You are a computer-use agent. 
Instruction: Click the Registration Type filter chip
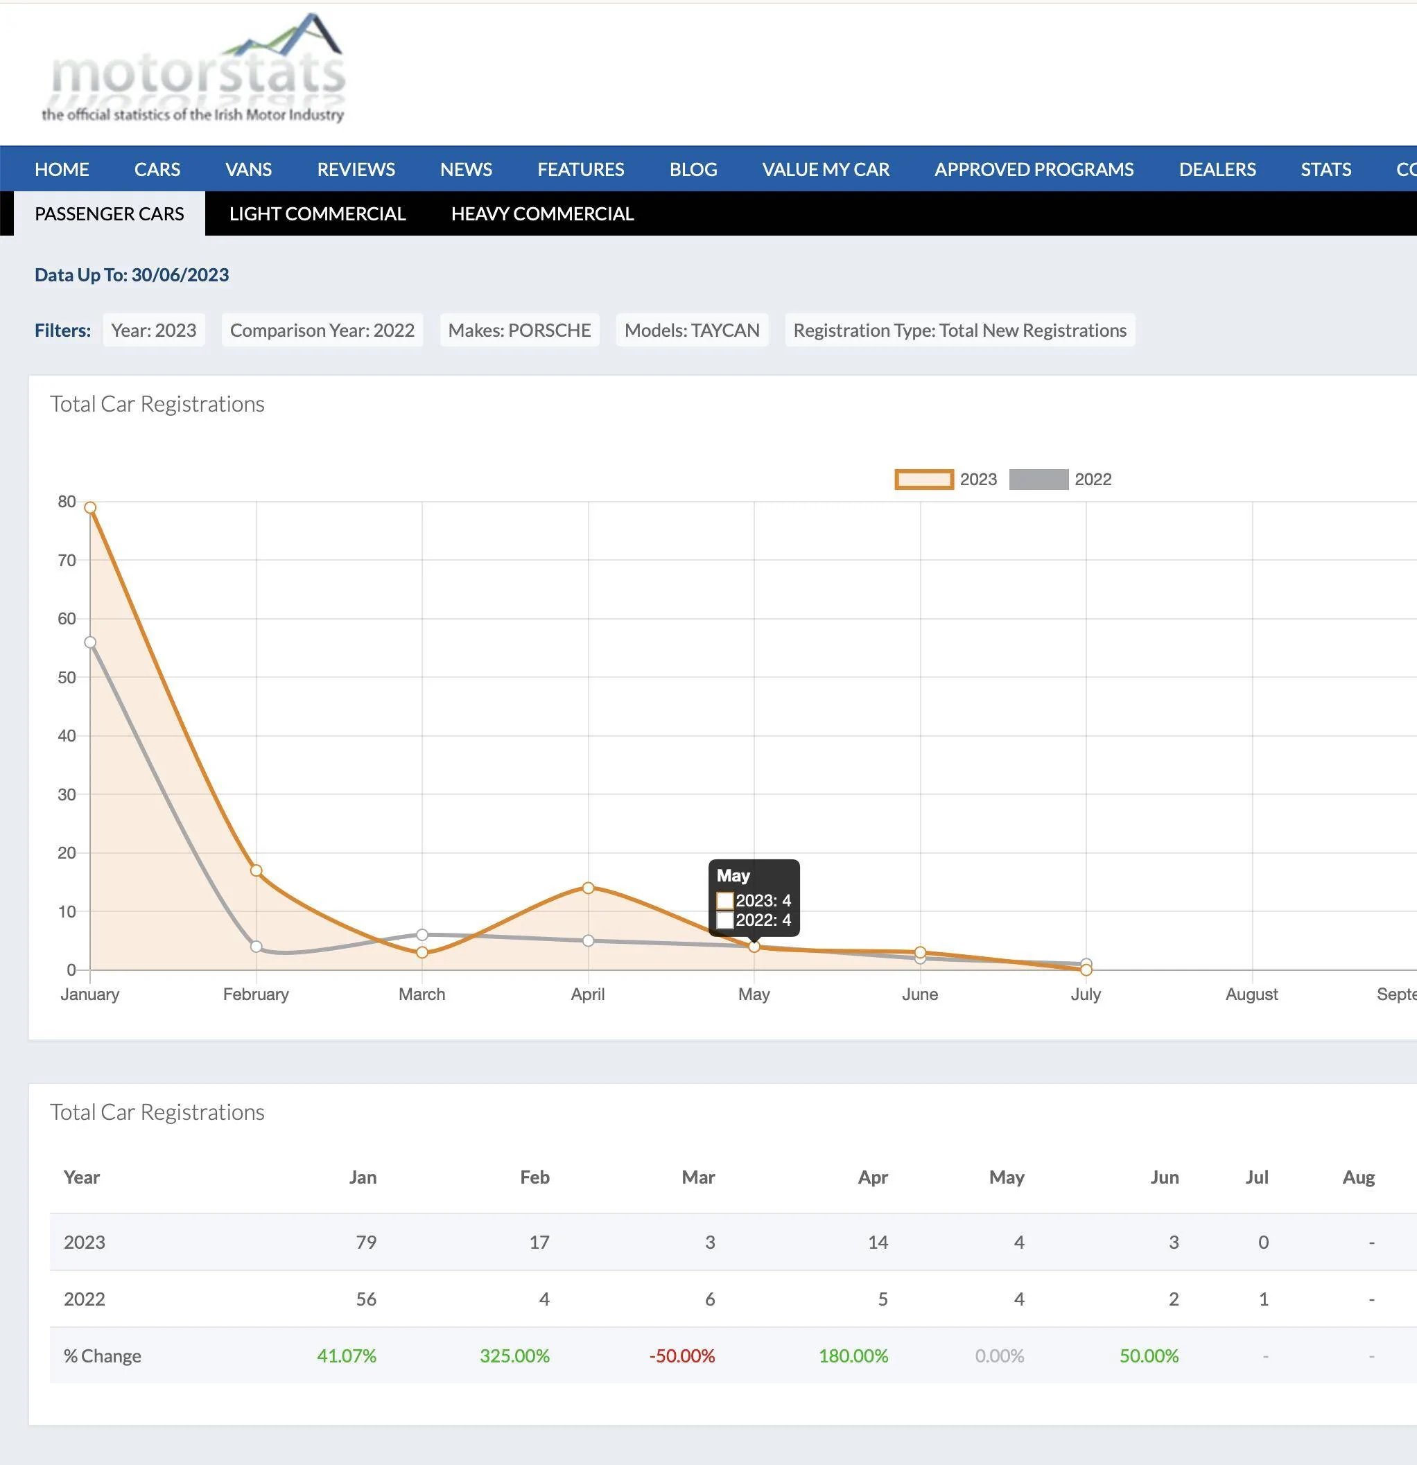pos(960,331)
